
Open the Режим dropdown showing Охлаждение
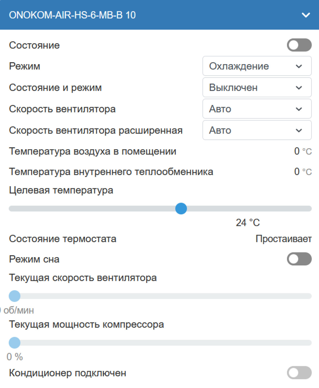257,66
